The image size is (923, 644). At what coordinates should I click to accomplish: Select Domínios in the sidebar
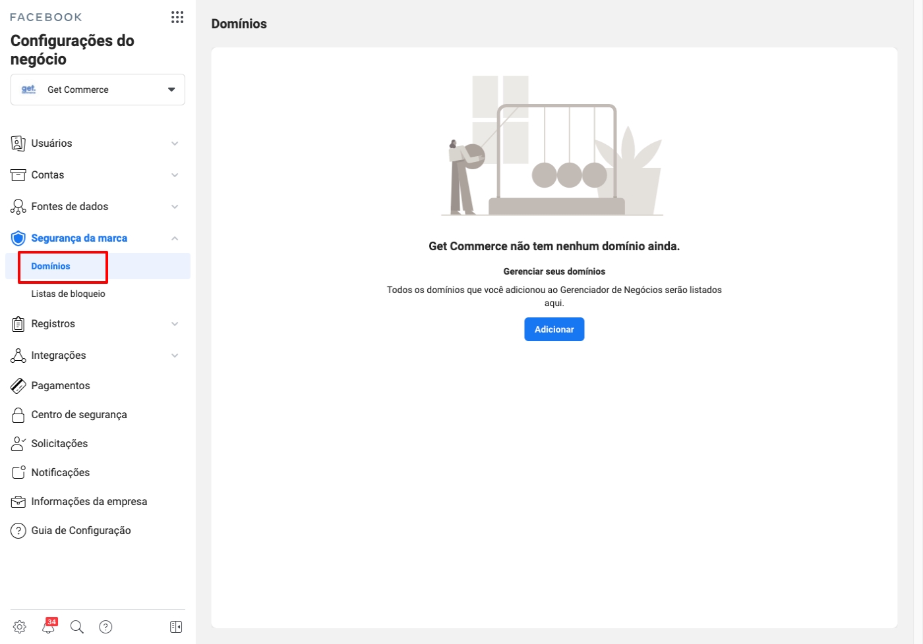pos(51,266)
